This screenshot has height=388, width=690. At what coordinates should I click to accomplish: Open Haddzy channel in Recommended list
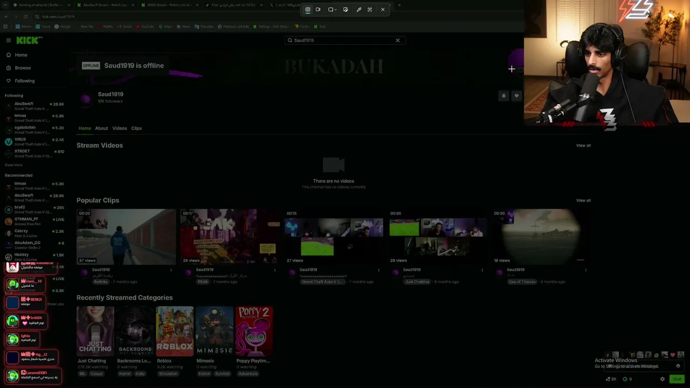pyautogui.click(x=34, y=257)
